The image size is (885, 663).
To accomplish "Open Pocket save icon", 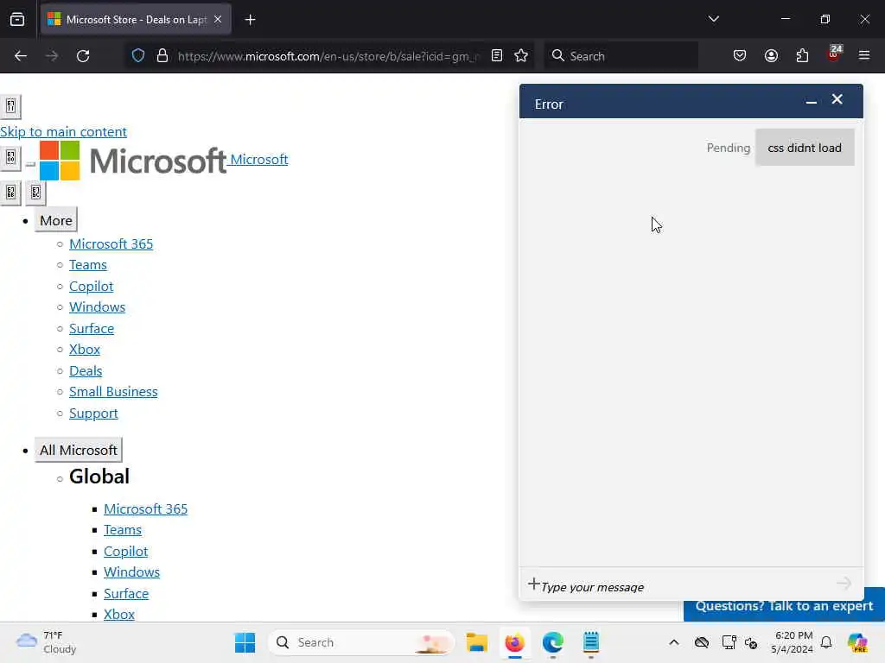I will point(740,56).
